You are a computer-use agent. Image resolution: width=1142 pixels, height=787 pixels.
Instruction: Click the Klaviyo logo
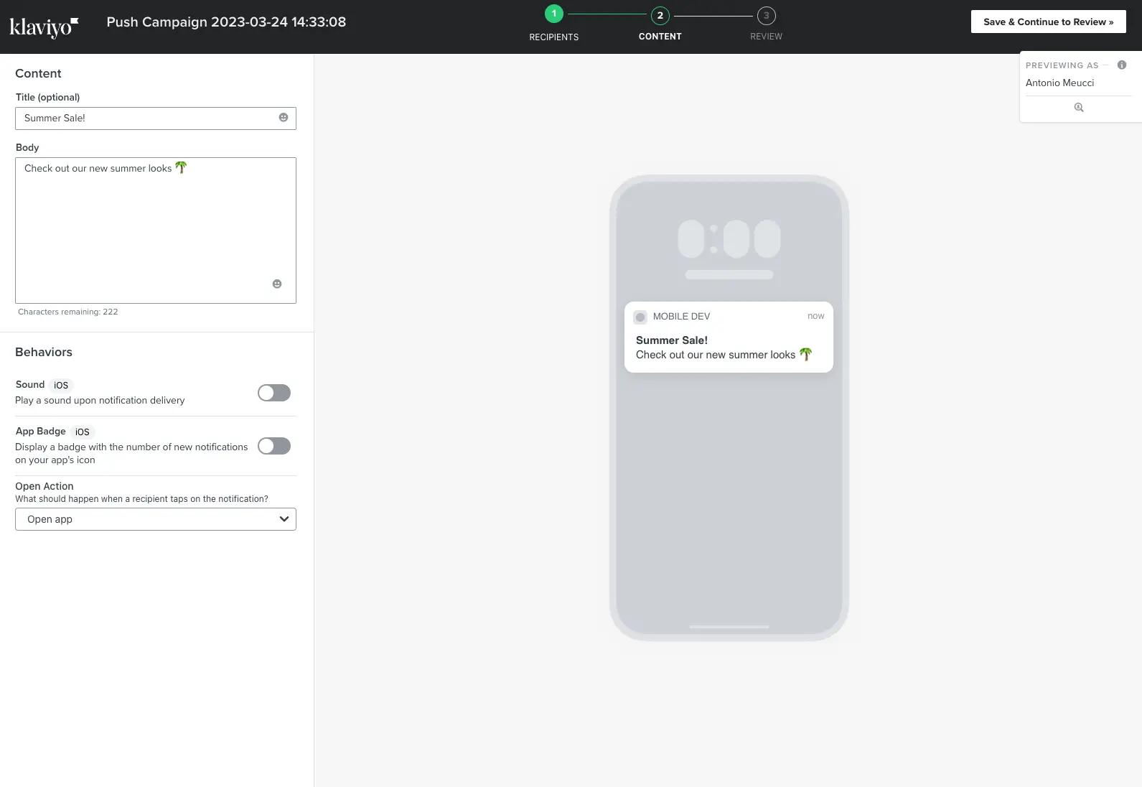(43, 27)
